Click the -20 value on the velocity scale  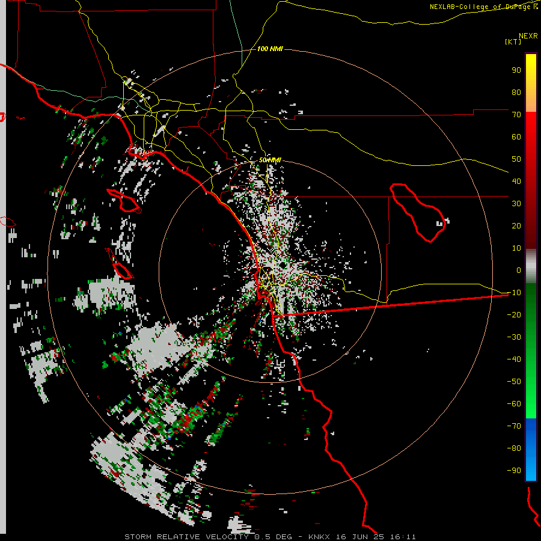(x=514, y=314)
